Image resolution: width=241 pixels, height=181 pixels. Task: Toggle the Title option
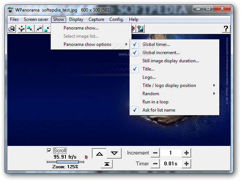point(174,69)
